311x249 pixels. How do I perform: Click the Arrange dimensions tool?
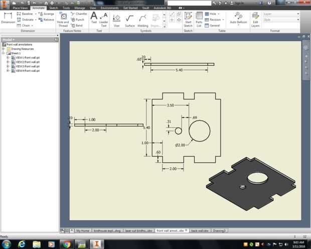pyautogui.click(x=46, y=14)
